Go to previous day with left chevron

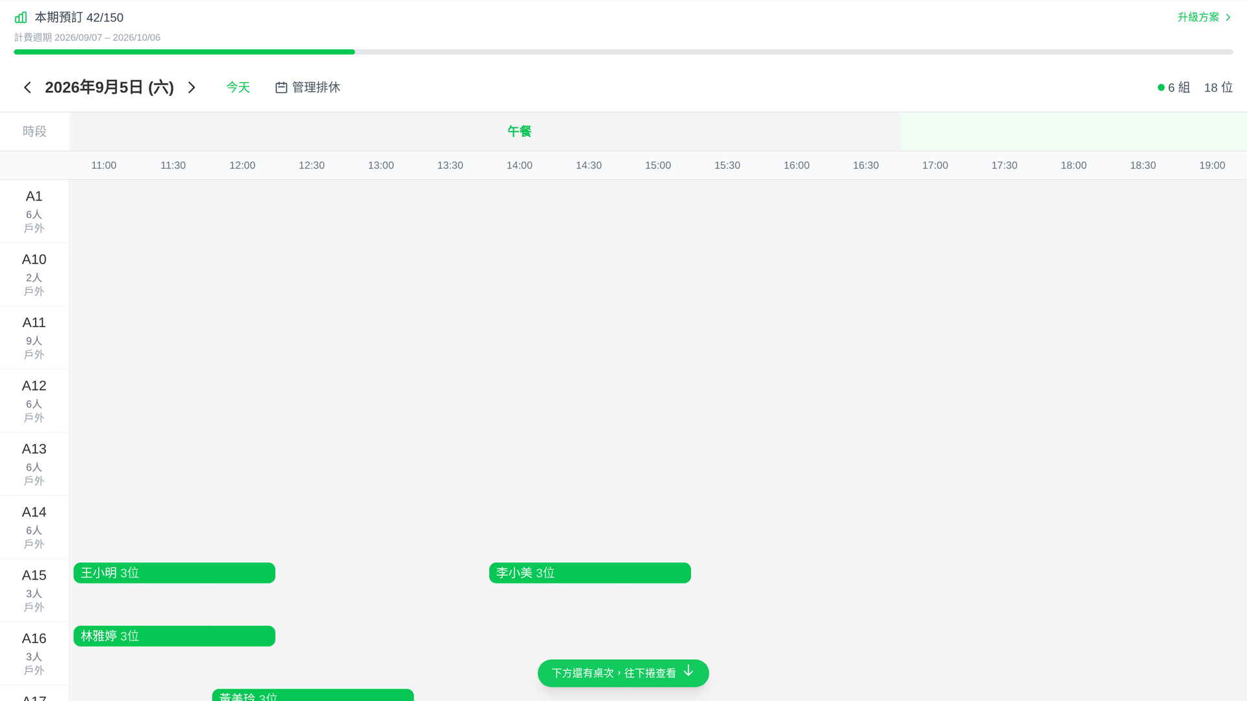tap(27, 87)
